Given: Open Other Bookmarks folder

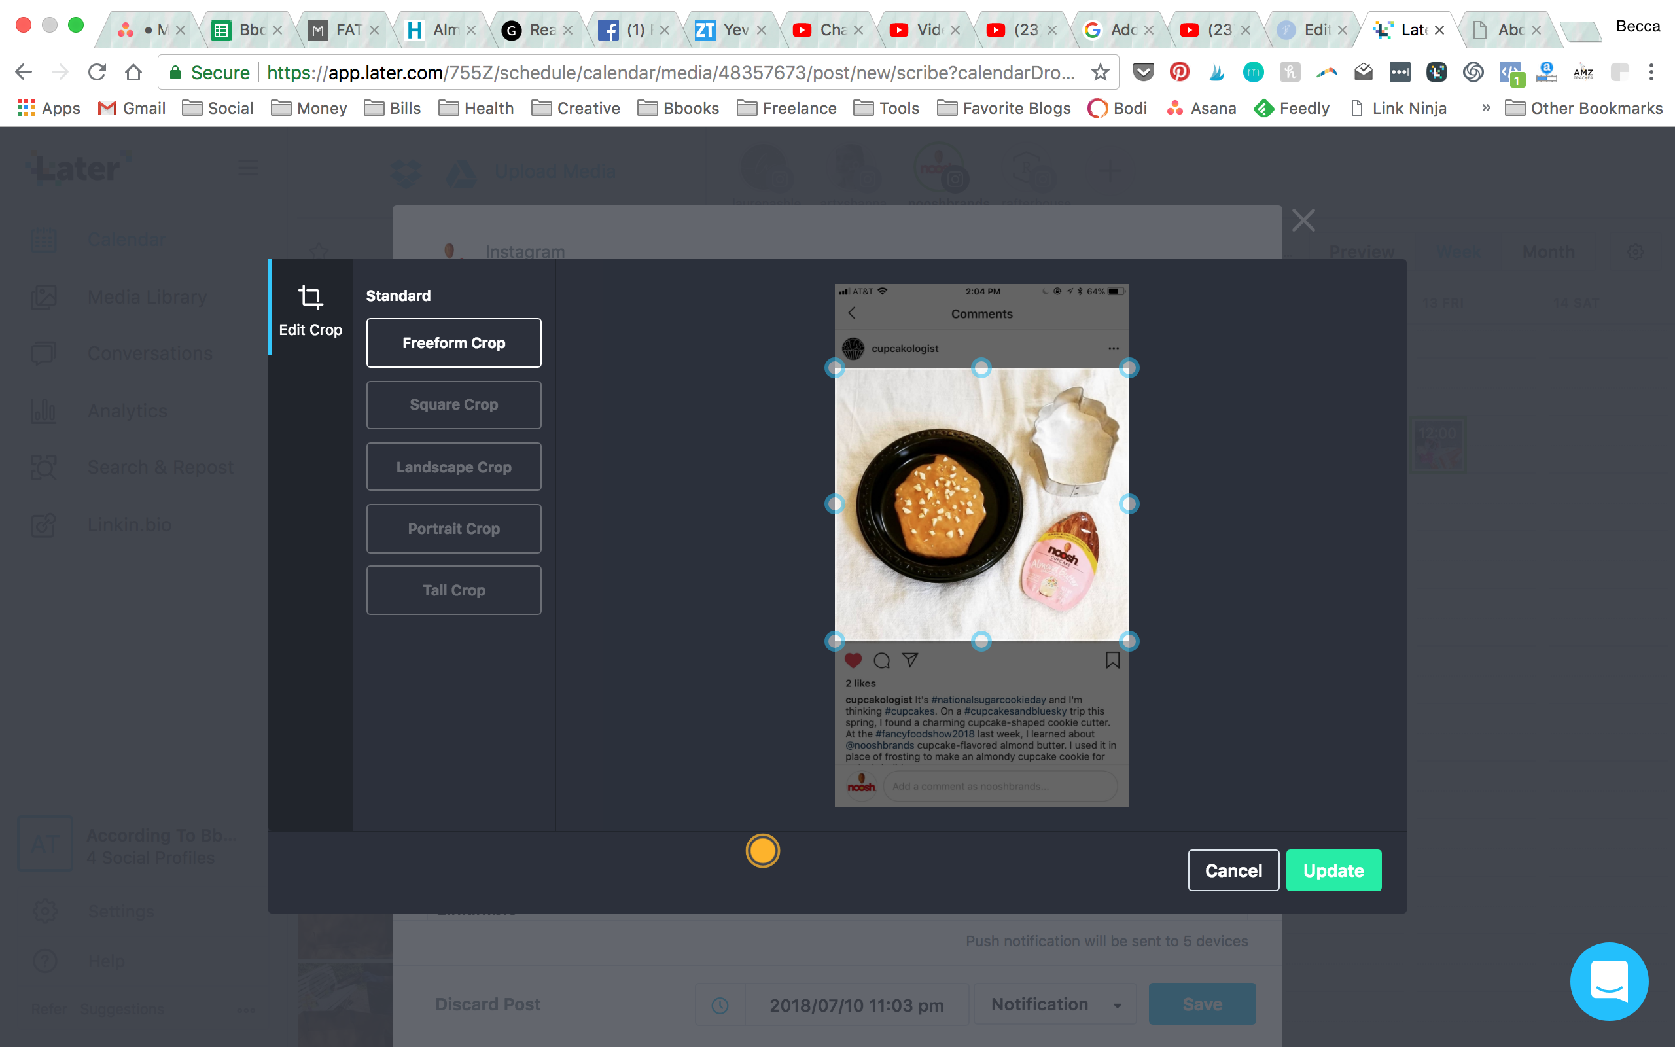Looking at the screenshot, I should pos(1583,108).
